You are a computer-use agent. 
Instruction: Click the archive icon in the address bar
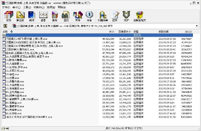pos(14,26)
